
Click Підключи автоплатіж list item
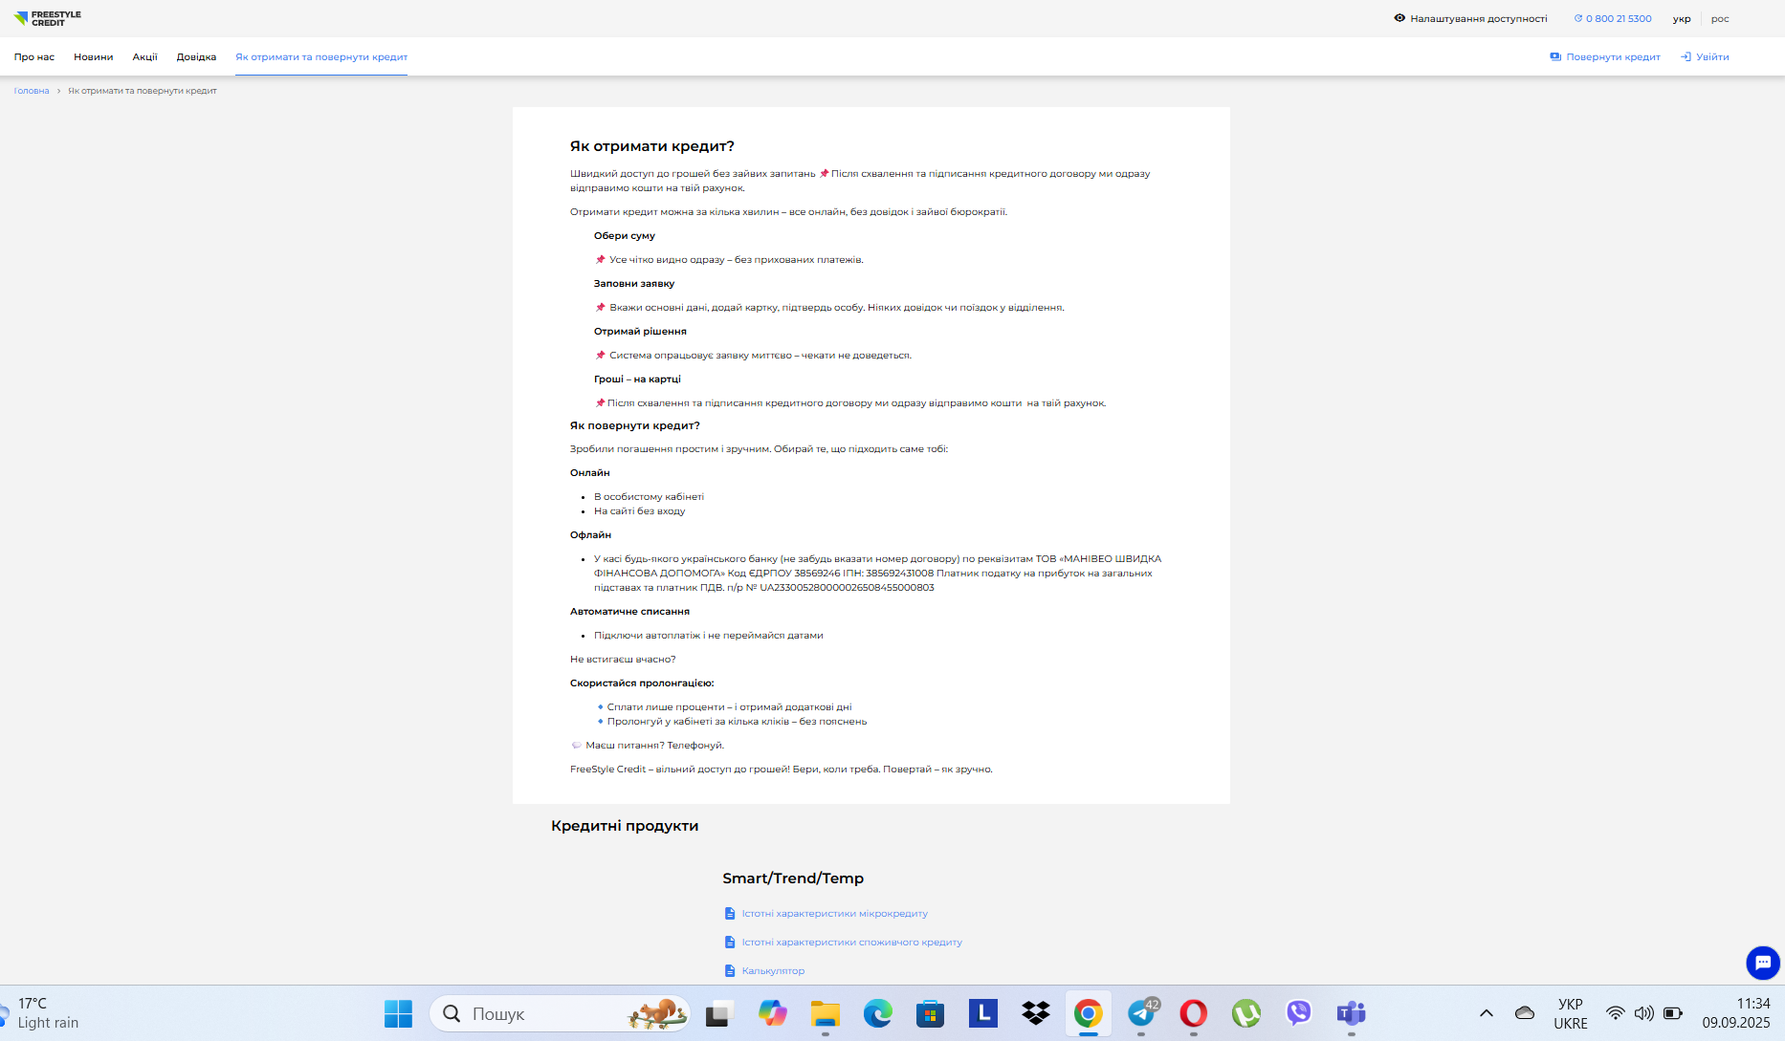(708, 635)
